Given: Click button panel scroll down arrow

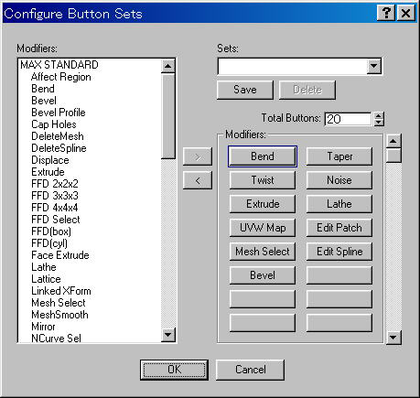Looking at the screenshot, I should tap(393, 338).
